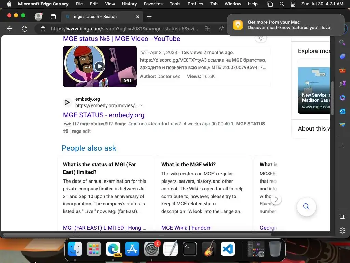Close the 'mge status 5 - Search' tab
This screenshot has width=350, height=263.
(138, 17)
